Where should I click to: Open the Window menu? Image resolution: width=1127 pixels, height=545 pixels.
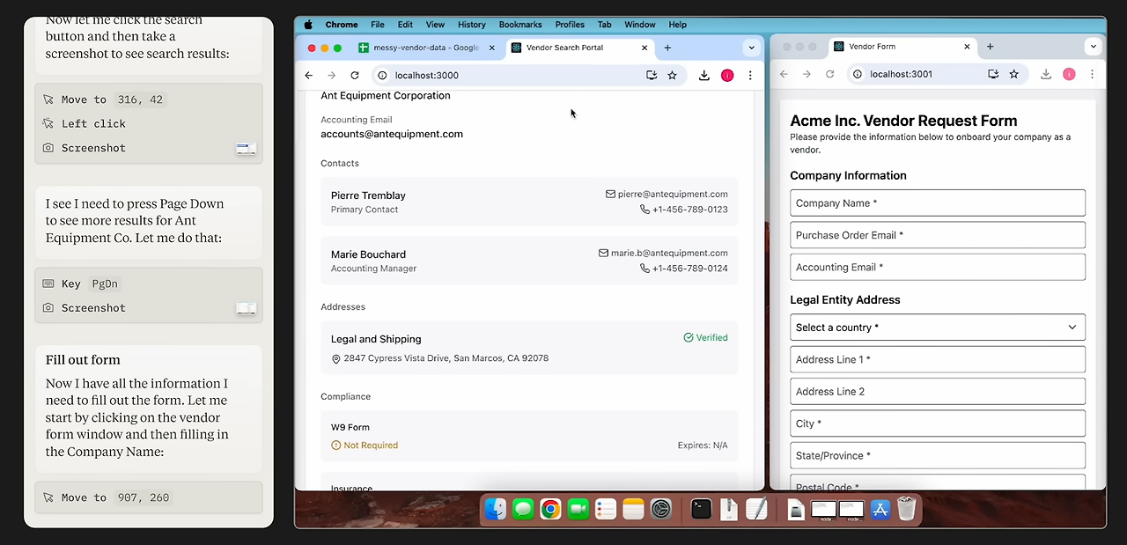coord(640,25)
